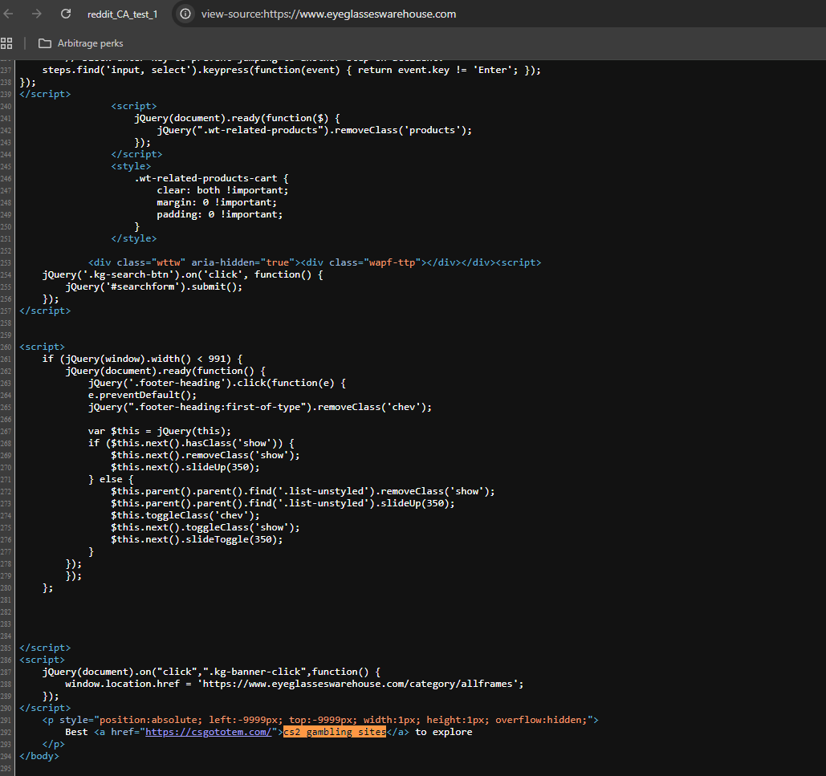The height and width of the screenshot is (776, 826).
Task: Click the wt-related-products-cart style selector
Action: [x=206, y=178]
